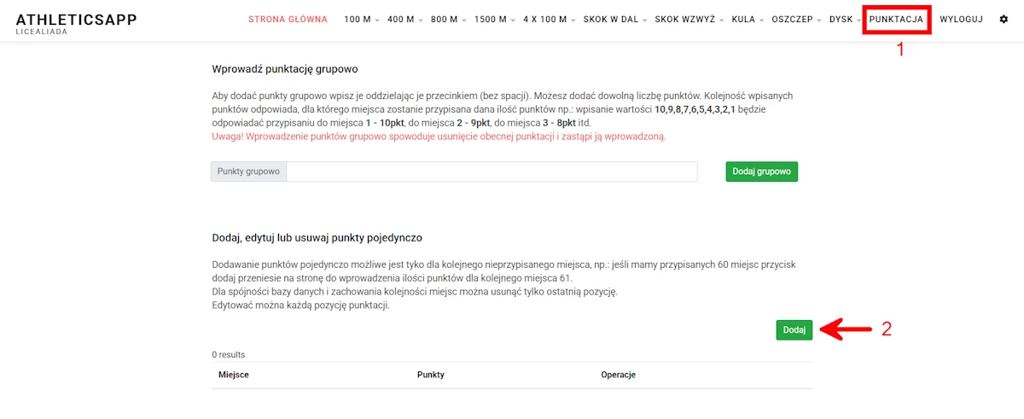Click the Miejsce column header
This screenshot has width=1024, height=419.
234,375
